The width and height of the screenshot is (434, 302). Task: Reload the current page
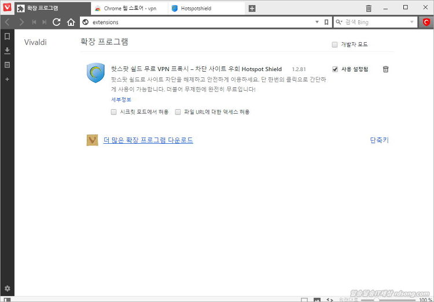click(57, 22)
